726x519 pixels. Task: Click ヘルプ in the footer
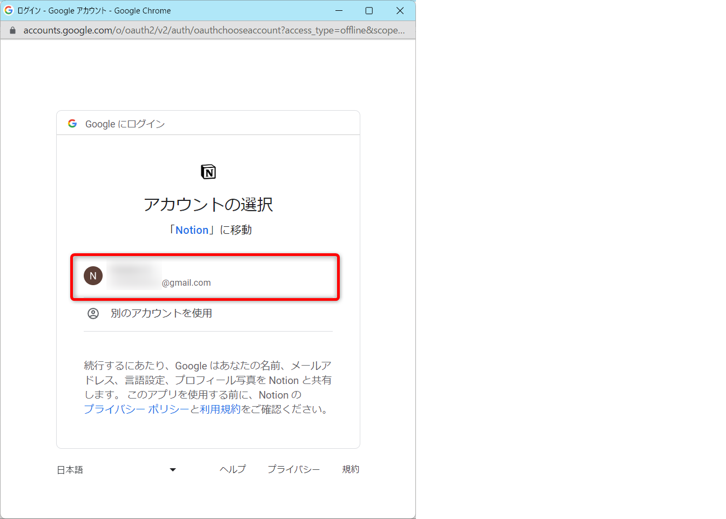click(232, 469)
